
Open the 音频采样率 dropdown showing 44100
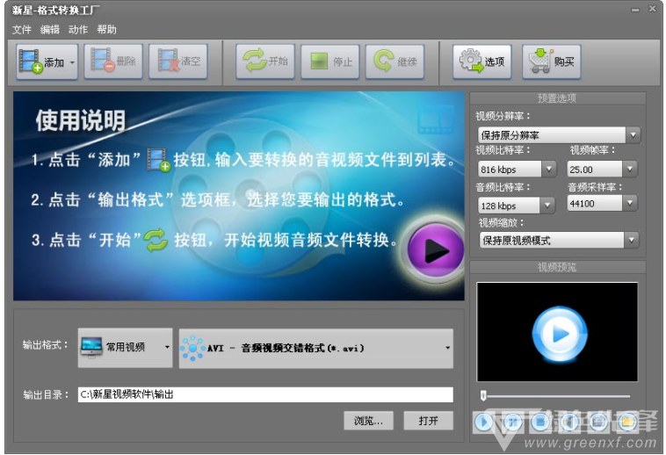[602, 204]
